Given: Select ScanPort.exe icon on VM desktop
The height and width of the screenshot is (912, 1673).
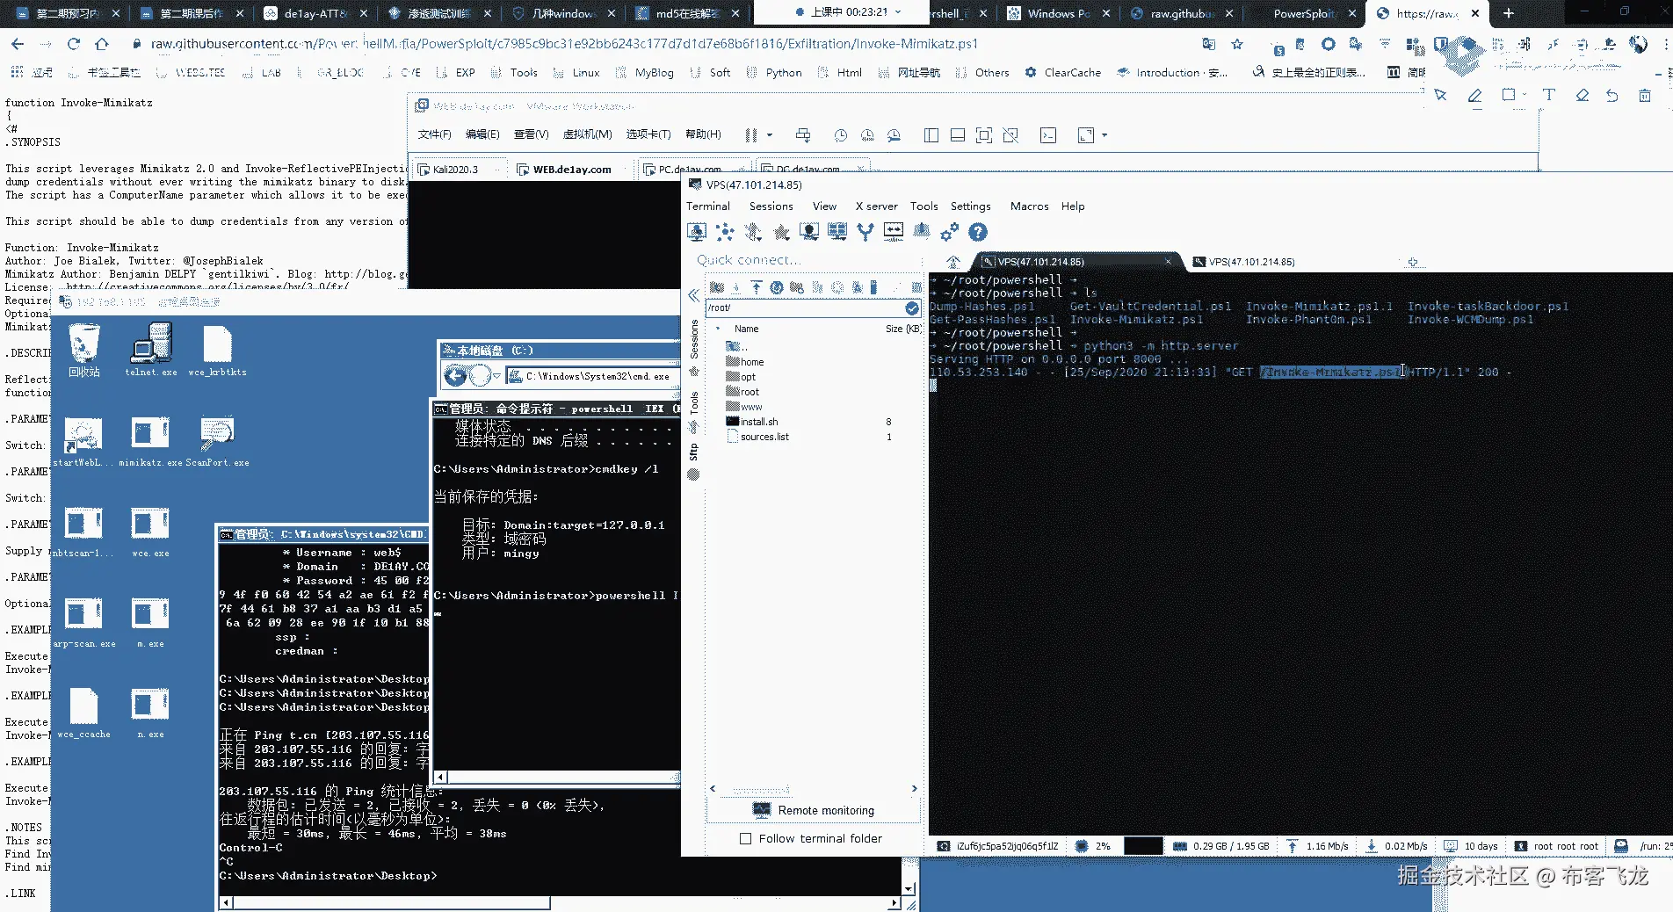Looking at the screenshot, I should [x=217, y=442].
